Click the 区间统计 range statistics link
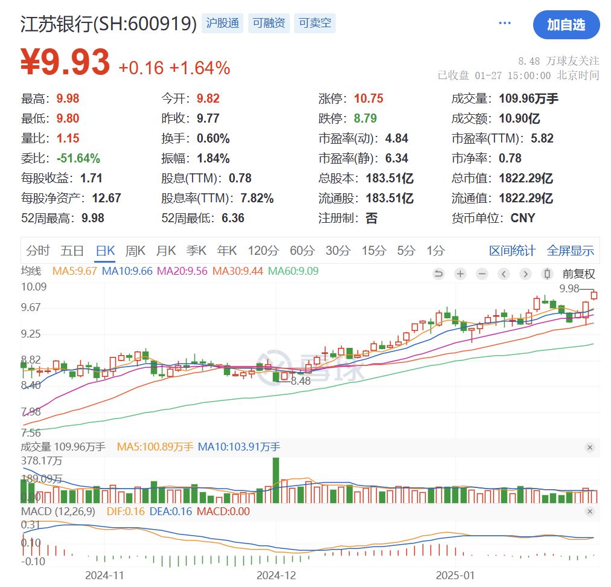 pyautogui.click(x=512, y=250)
